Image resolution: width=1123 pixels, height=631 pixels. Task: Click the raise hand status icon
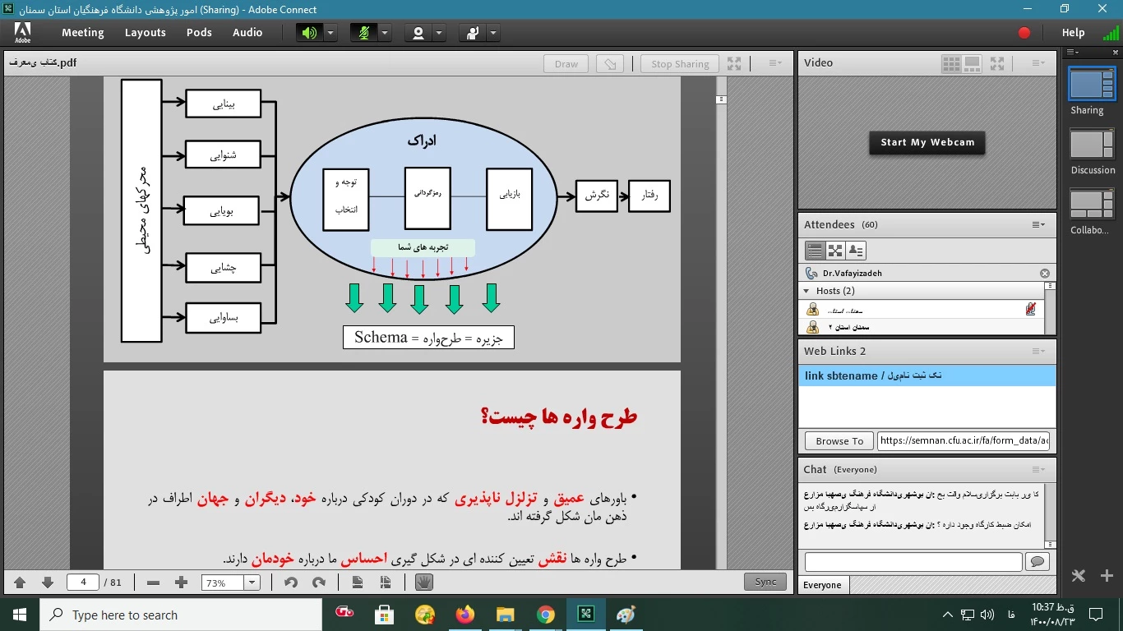[473, 33]
